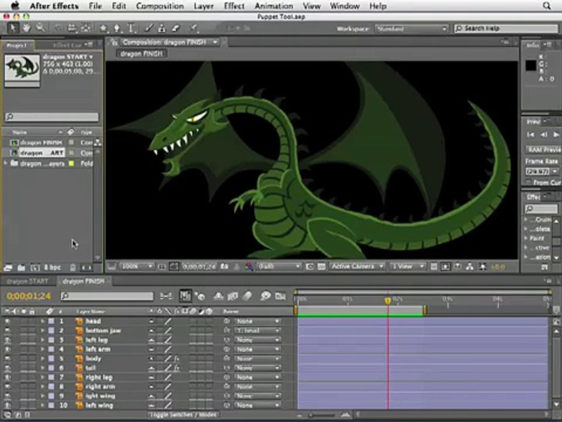Screen dimensions: 562x422
Task: Open the magnification 100% dropdown
Action: (136, 266)
